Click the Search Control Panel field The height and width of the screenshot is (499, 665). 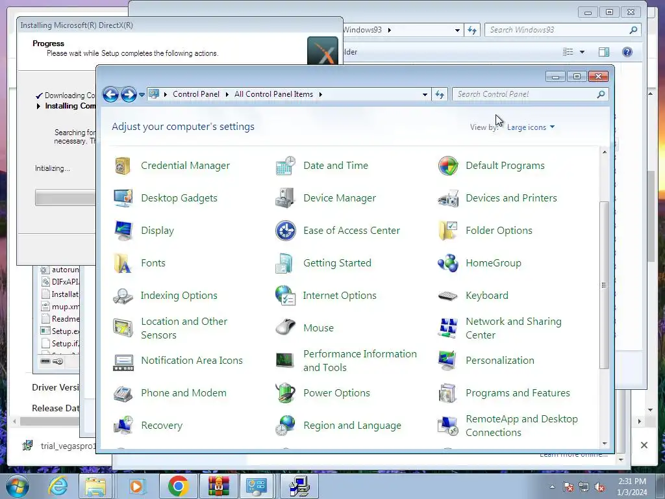tap(531, 94)
